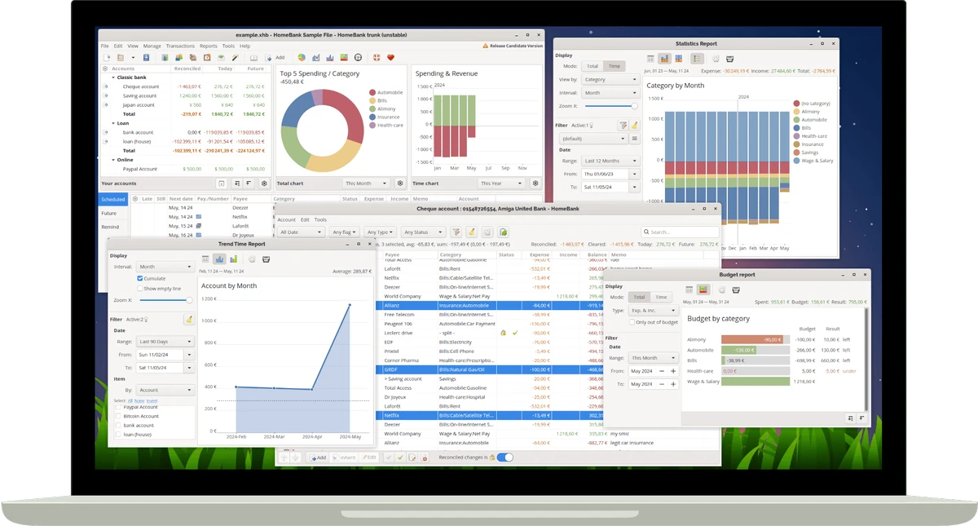This screenshot has height=526, width=978.
Task: Select line chart view in Trend Time Report
Action: [x=219, y=259]
